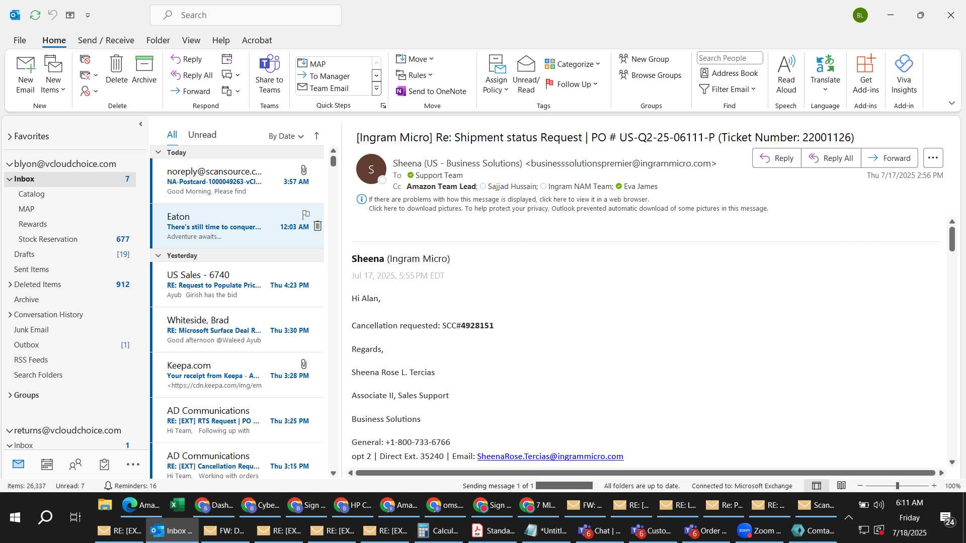Image resolution: width=966 pixels, height=543 pixels.
Task: Toggle Reading view in status bar
Action: click(x=841, y=486)
